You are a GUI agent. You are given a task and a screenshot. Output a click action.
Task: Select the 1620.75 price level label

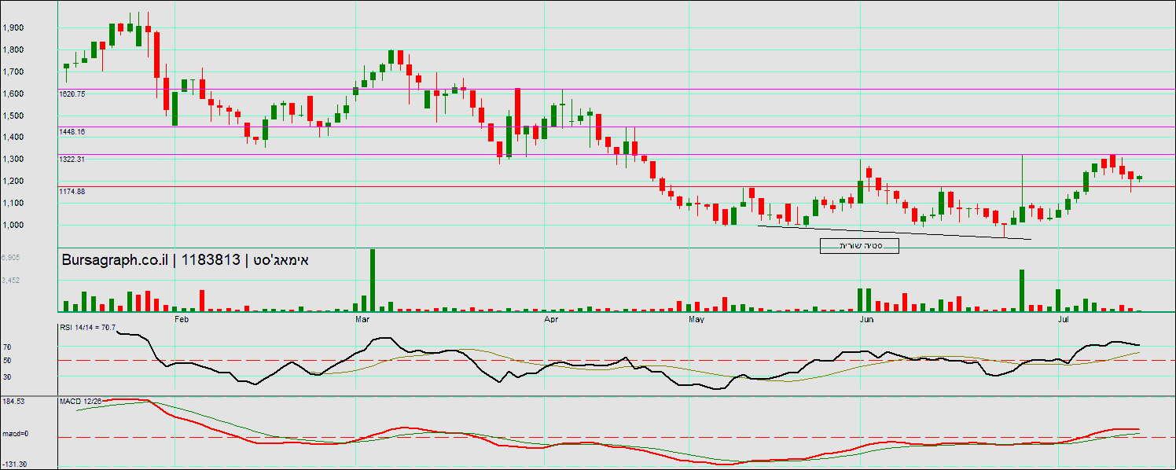(x=72, y=94)
